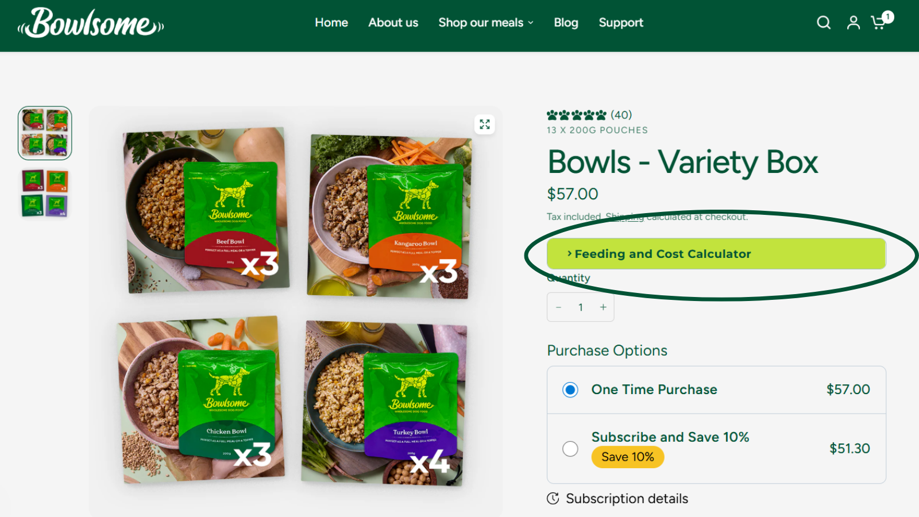
Task: Expand Feeding and Cost Calculator
Action: tap(716, 254)
